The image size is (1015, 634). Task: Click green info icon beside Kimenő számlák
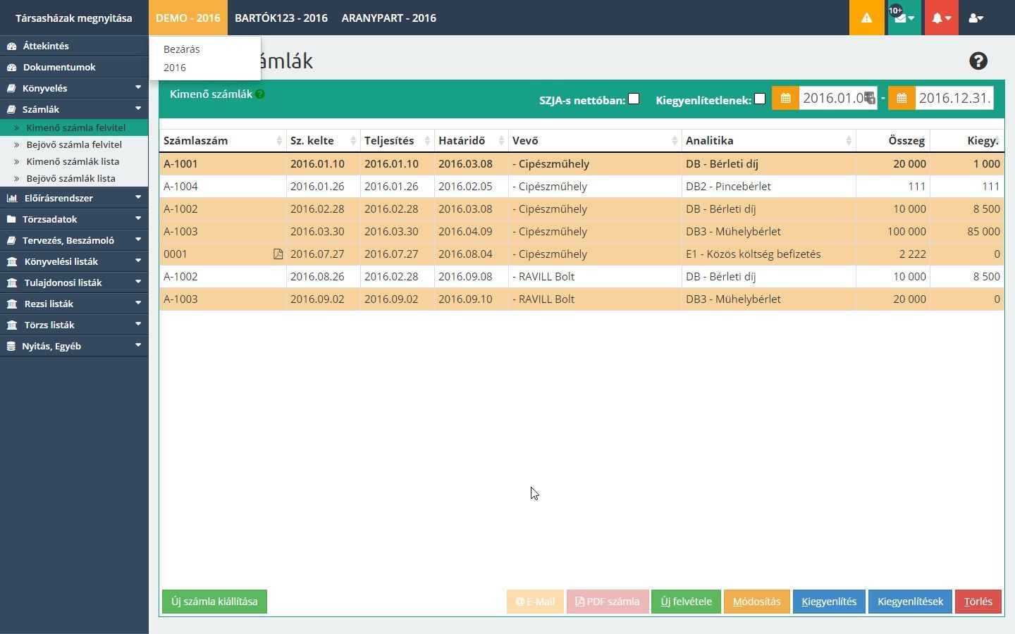(x=260, y=94)
